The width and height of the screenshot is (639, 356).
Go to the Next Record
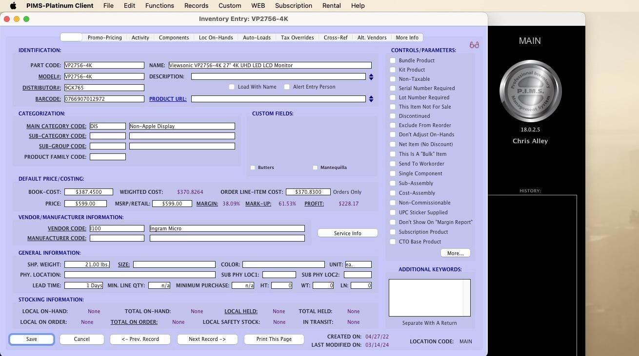[x=207, y=339]
